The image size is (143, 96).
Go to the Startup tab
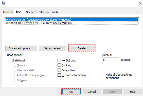pos(44,12)
